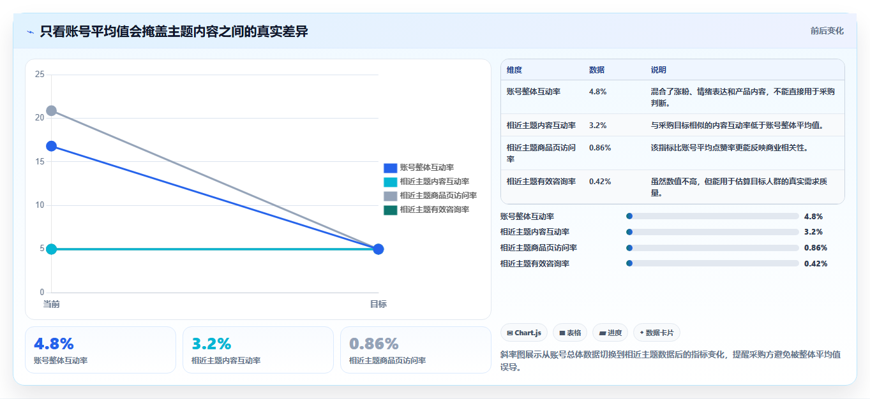The height and width of the screenshot is (399, 870).
Task: Click the 数据 column header
Action: pyautogui.click(x=597, y=70)
